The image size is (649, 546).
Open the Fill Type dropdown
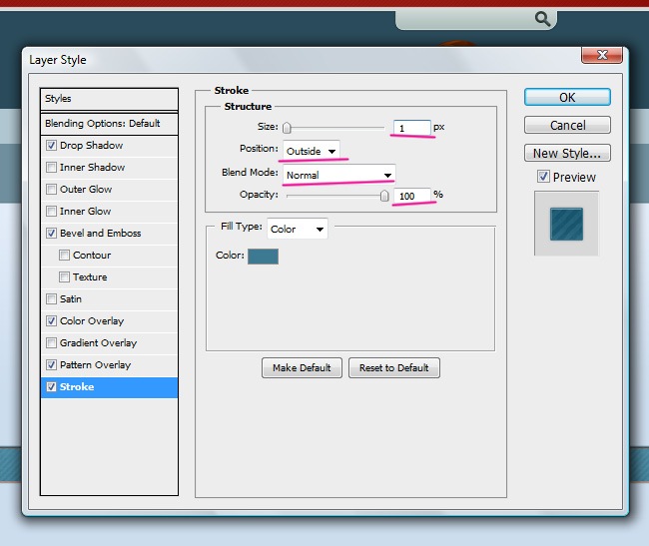pos(297,229)
